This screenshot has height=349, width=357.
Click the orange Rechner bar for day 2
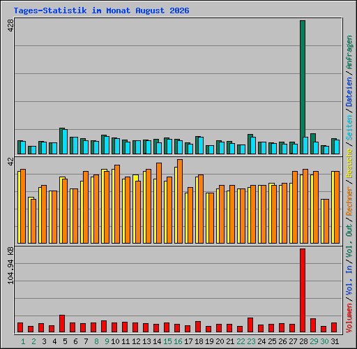[x=33, y=221]
